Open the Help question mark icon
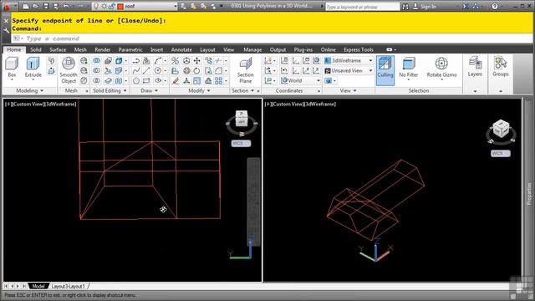This screenshot has width=535, height=301. (x=494, y=6)
